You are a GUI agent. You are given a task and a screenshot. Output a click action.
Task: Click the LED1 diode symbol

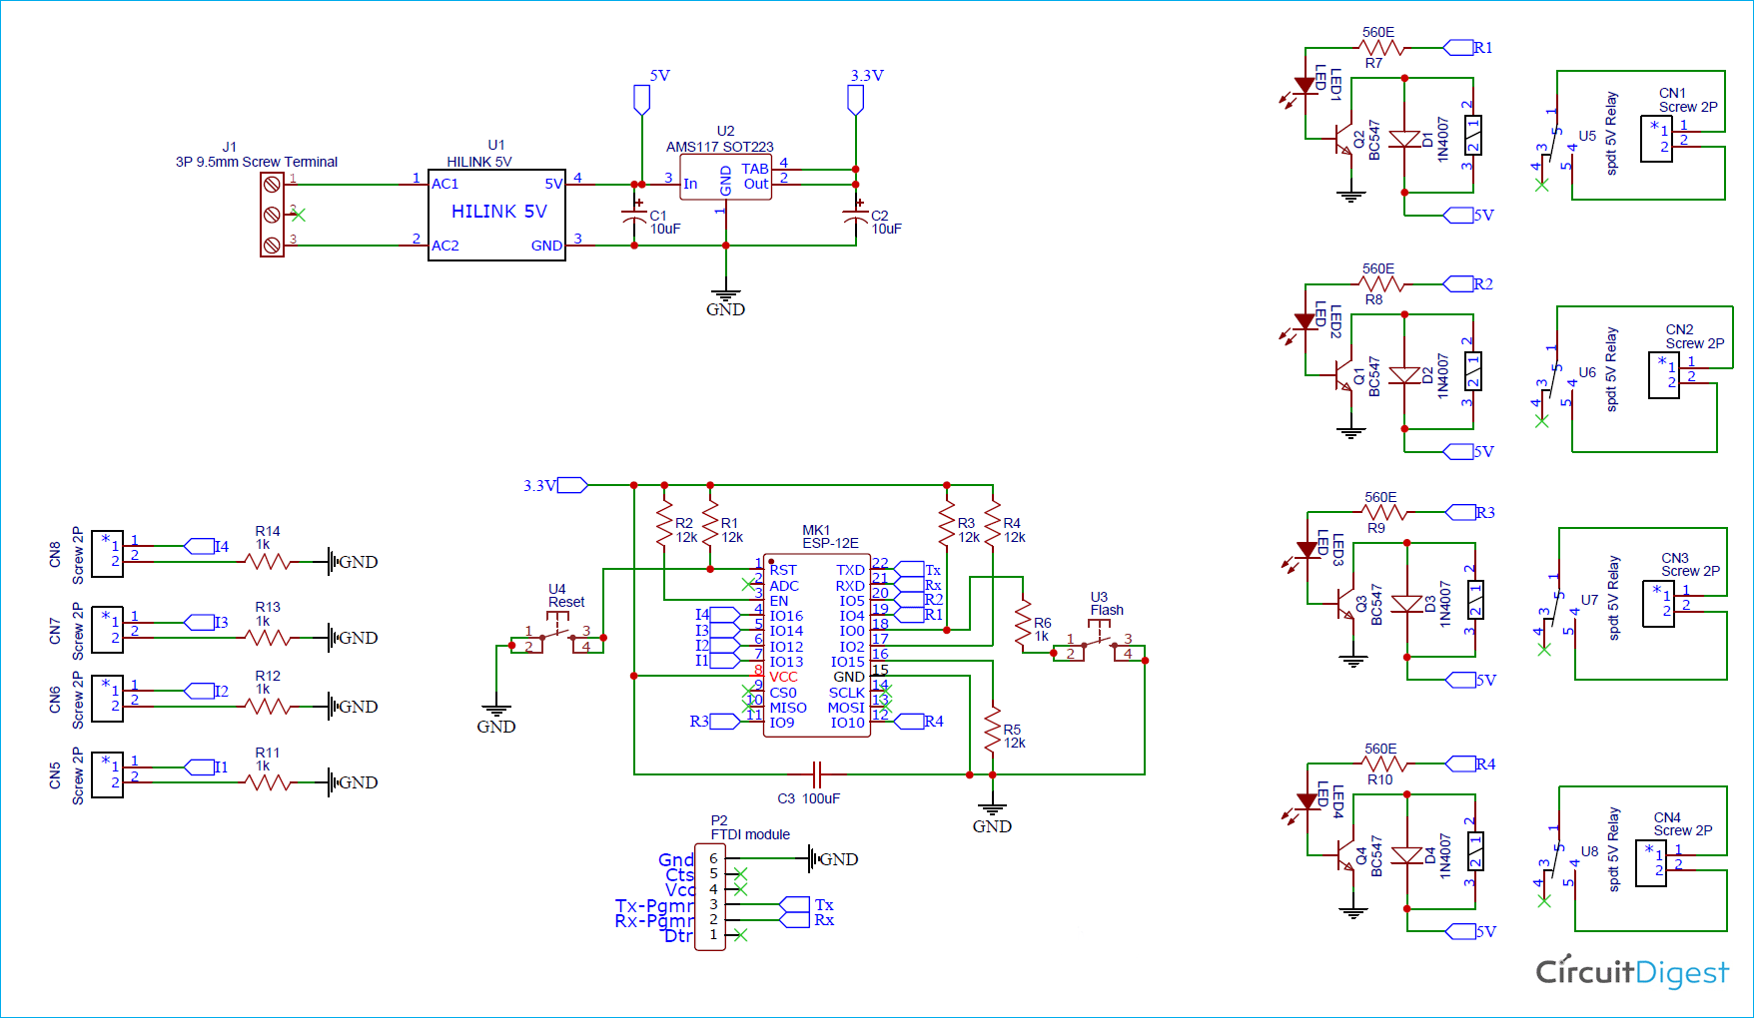coord(1306,85)
